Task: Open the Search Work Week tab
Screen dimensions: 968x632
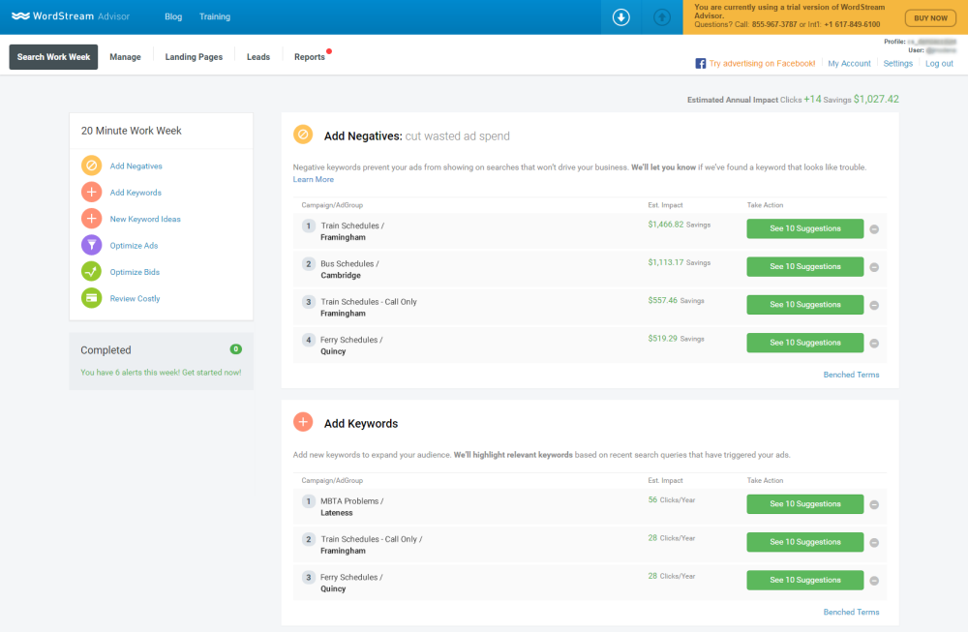Action: [x=53, y=57]
